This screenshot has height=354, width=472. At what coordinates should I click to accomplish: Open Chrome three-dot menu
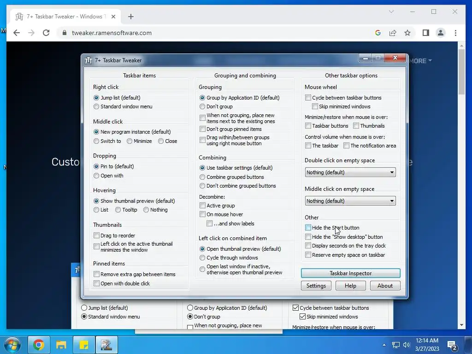(x=456, y=33)
